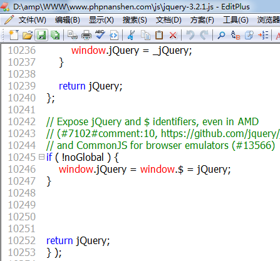
Task: Open Replace A-to-B icon
Action: [x=236, y=35]
